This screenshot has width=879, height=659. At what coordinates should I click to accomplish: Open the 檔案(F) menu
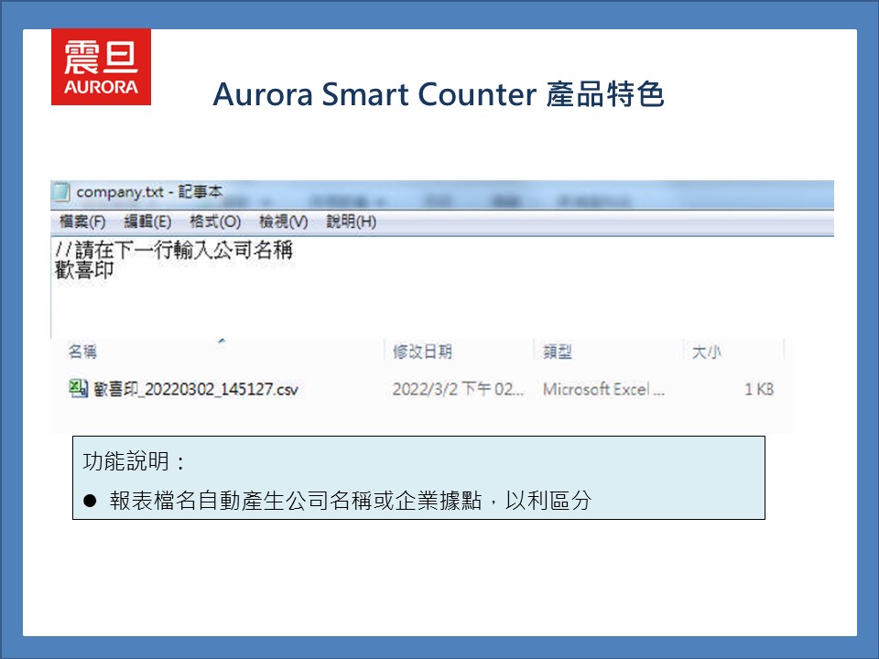point(82,221)
